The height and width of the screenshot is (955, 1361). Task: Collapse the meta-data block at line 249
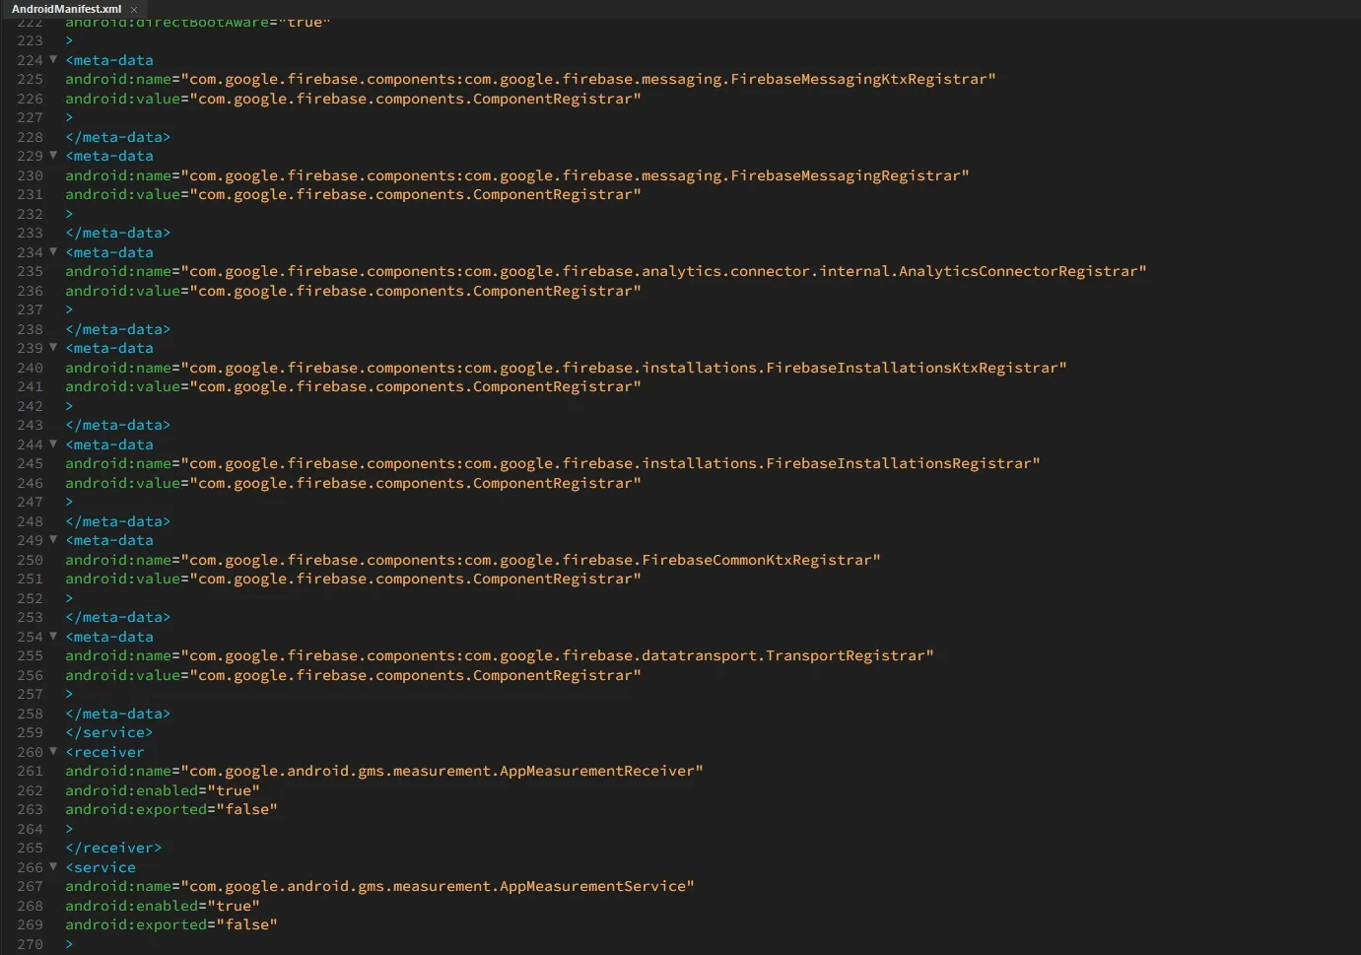53,540
